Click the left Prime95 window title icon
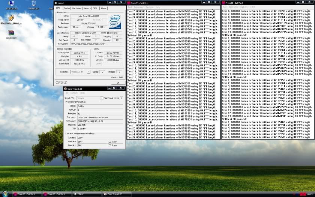 point(129,3)
